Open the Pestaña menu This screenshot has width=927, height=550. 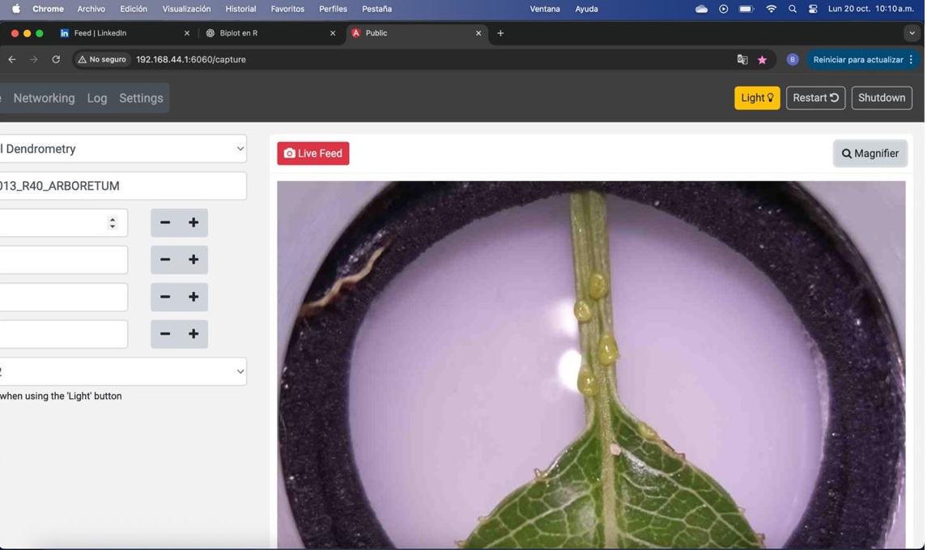pos(376,9)
